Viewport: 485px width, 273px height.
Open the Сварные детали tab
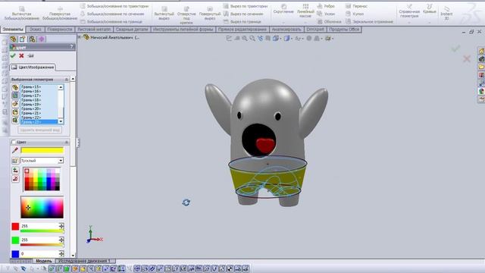pyautogui.click(x=132, y=30)
